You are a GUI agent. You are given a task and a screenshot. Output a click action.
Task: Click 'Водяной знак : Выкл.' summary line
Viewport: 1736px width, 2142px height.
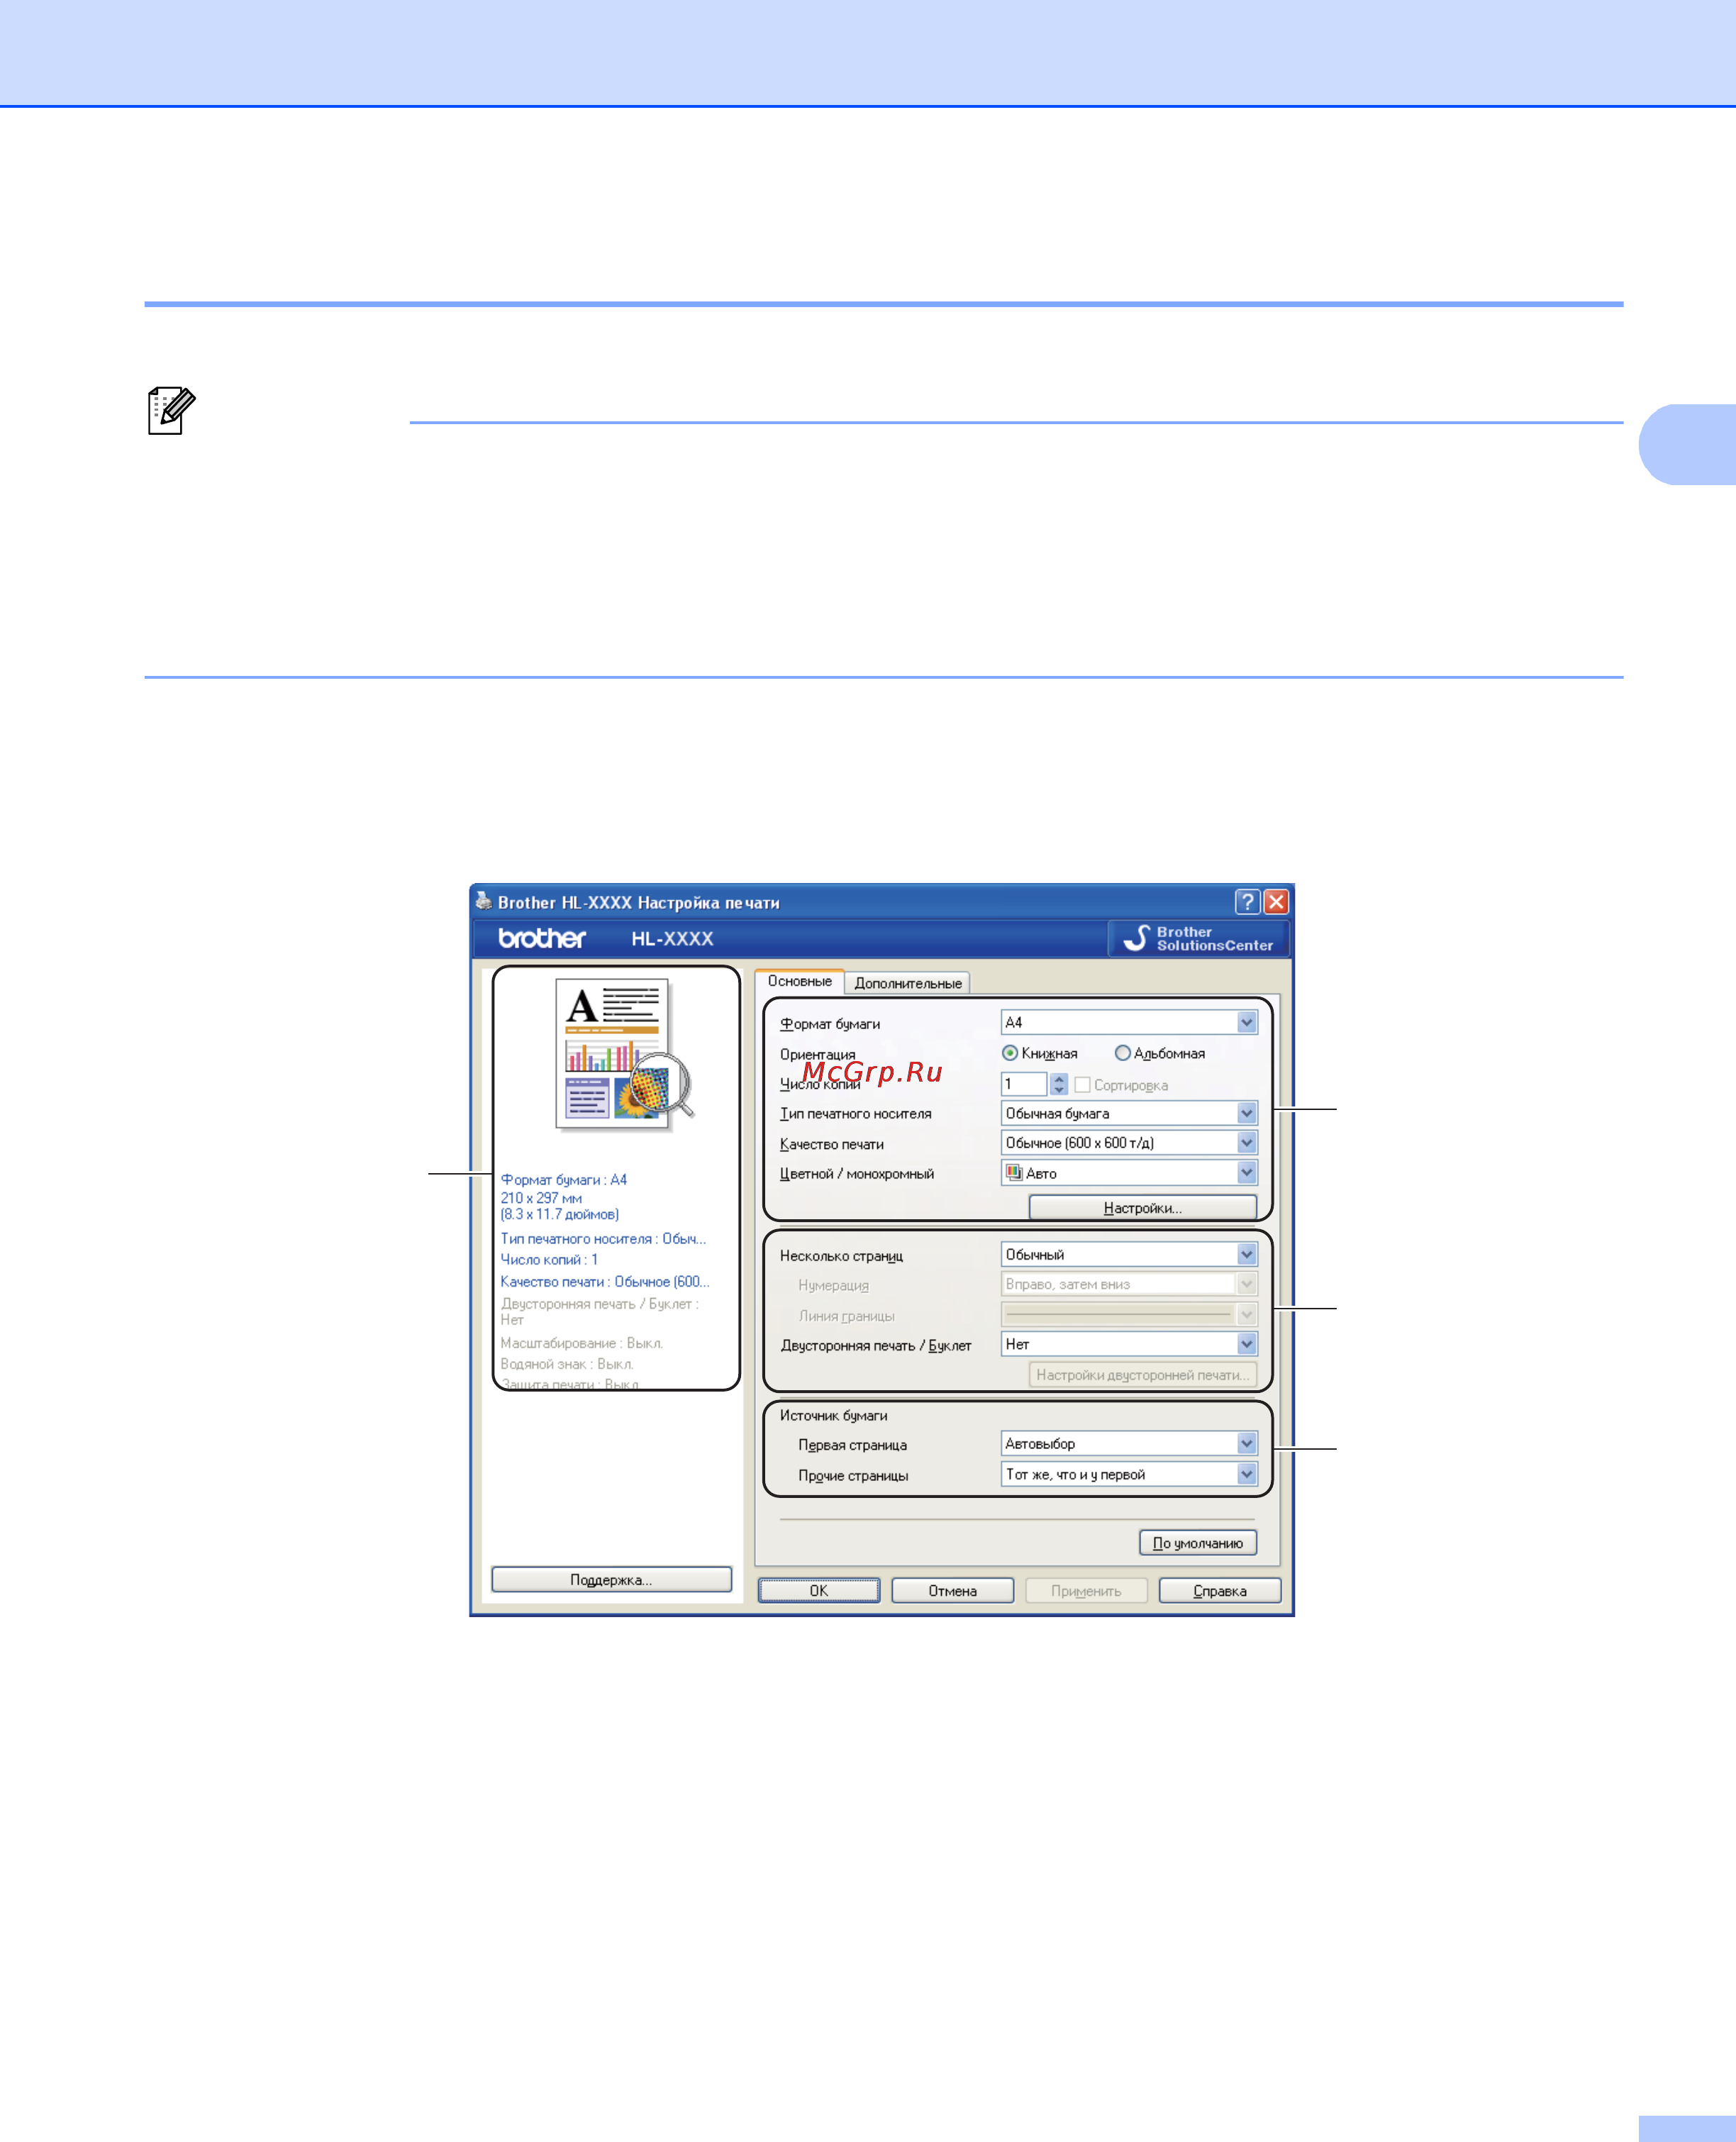point(566,1365)
